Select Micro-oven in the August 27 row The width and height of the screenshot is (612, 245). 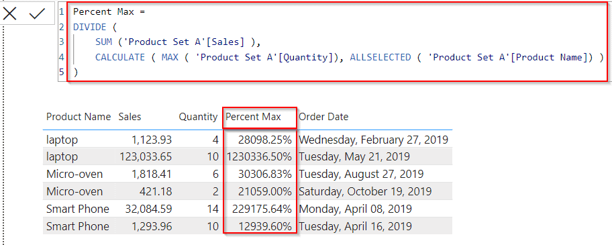pos(74,174)
